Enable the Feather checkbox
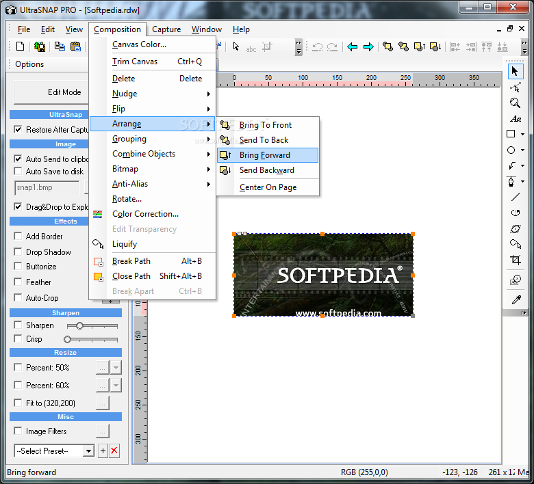 coord(18,282)
